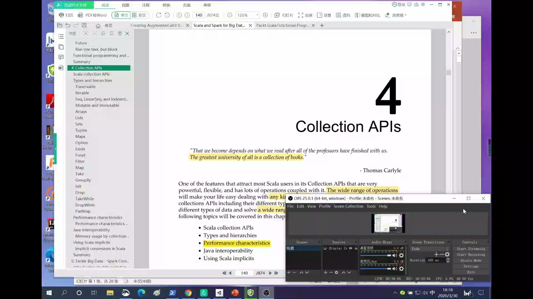
Task: Click the Start Recording button
Action: 471,255
